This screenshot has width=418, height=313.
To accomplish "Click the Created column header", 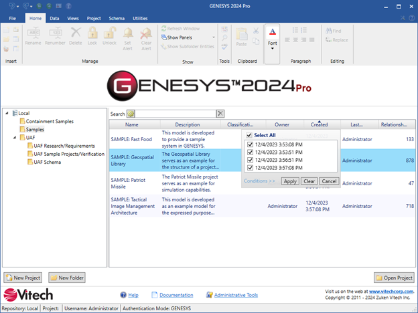I will (319, 124).
